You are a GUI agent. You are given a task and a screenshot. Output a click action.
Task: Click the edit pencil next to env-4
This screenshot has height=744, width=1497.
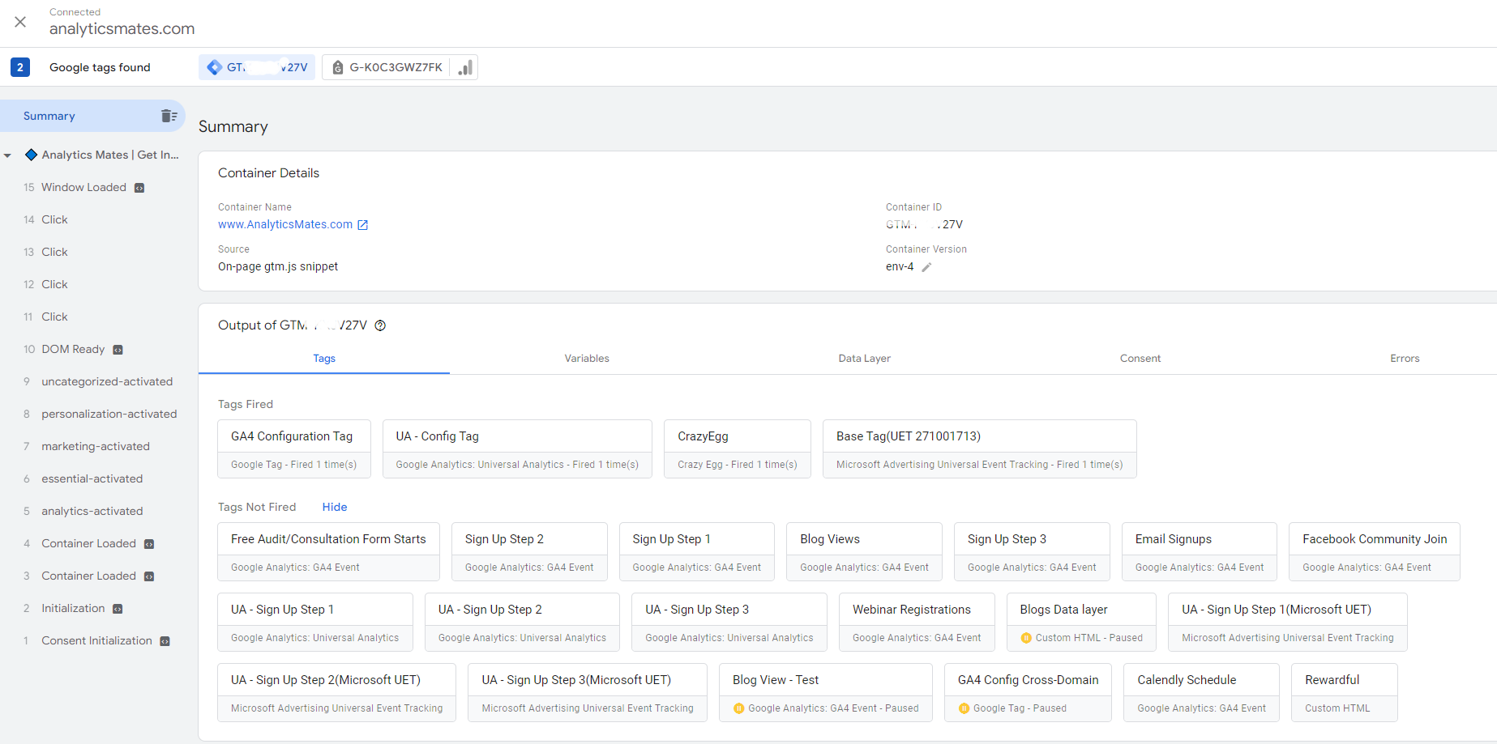(926, 267)
